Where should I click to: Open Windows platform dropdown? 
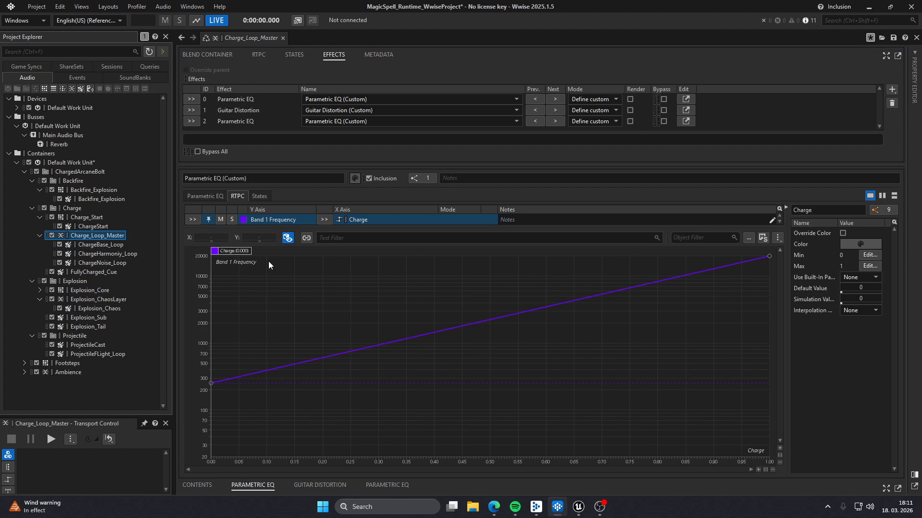(x=25, y=21)
